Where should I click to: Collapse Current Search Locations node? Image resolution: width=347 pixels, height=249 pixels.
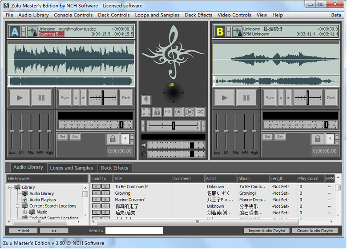point(17,206)
